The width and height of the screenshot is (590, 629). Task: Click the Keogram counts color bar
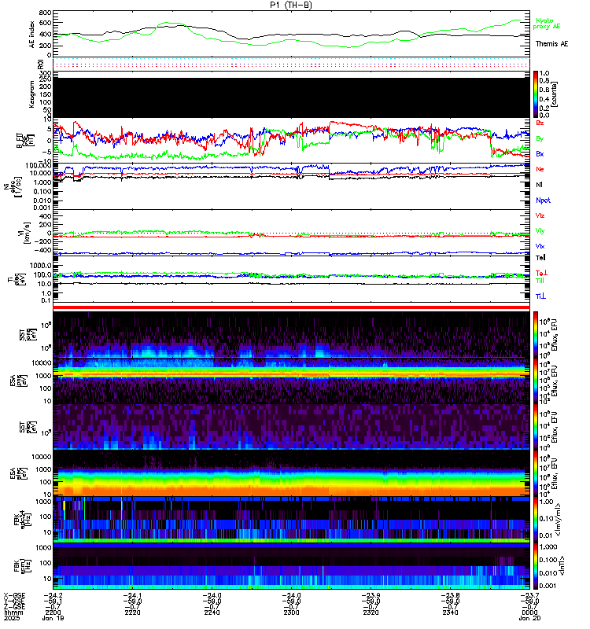click(x=536, y=94)
